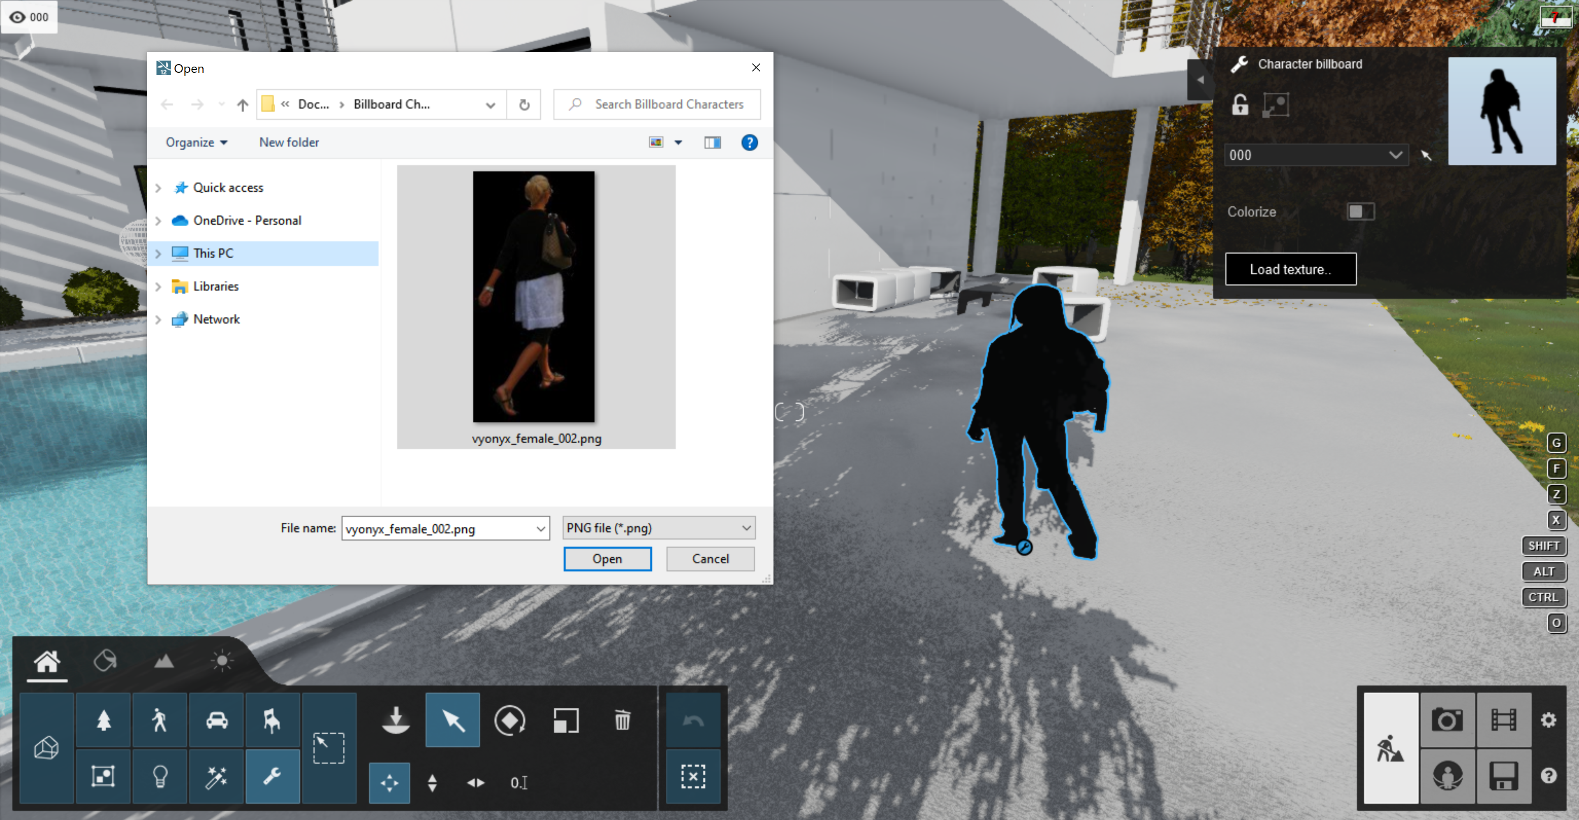Click the Open button in dialog
Viewport: 1579px width, 820px height.
click(x=607, y=558)
